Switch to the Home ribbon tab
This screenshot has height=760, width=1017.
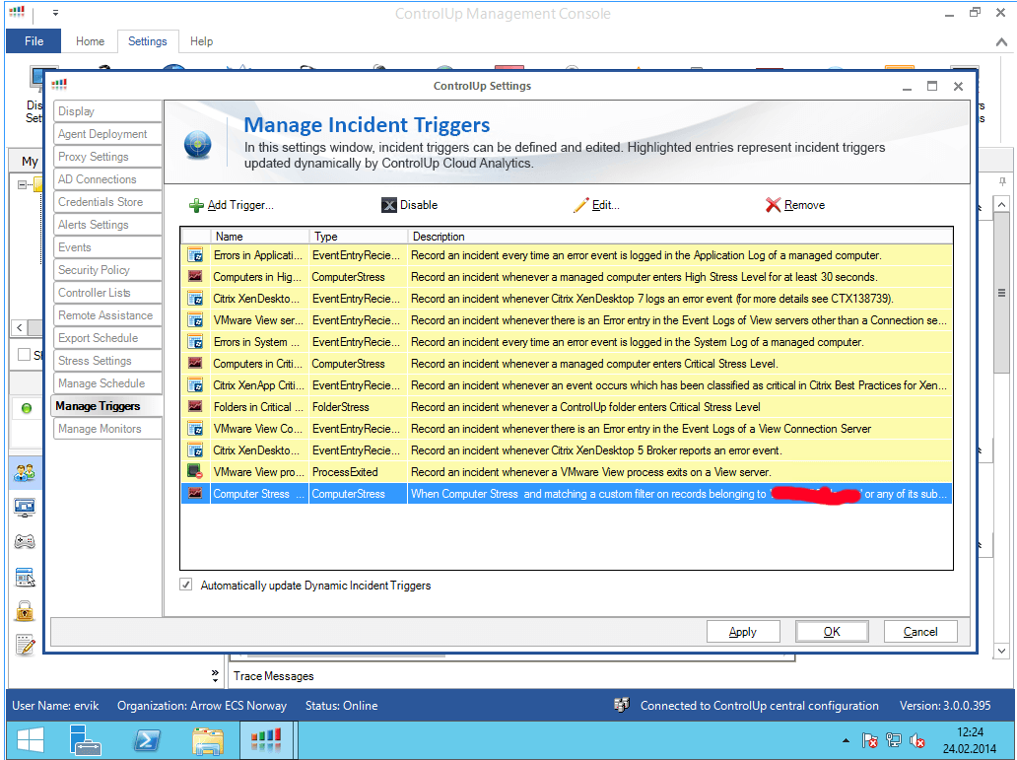(90, 40)
